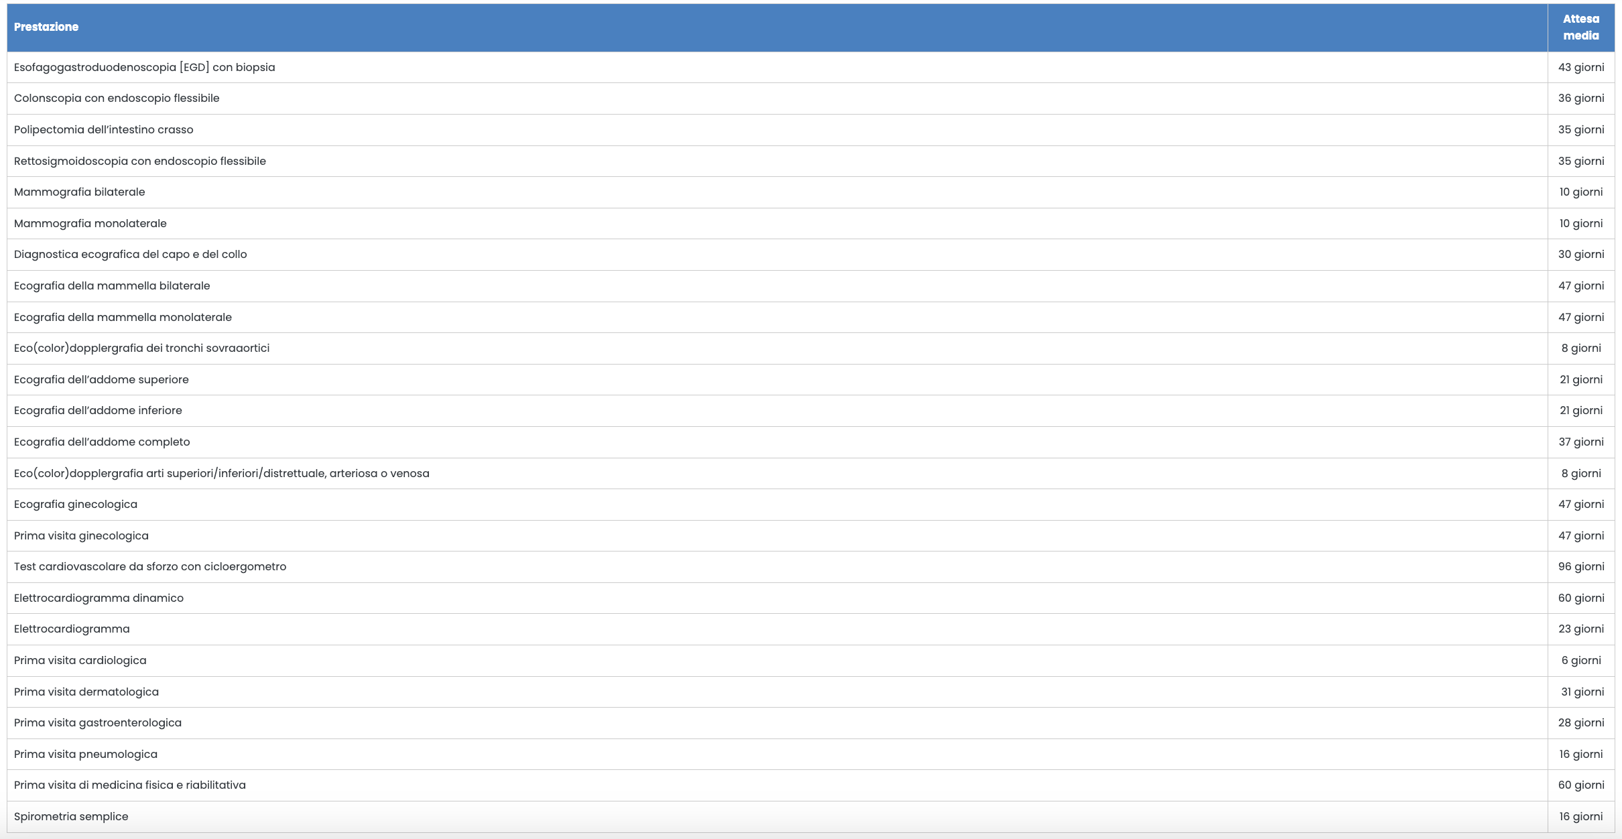Click Prima visita pneumologica text

click(86, 754)
